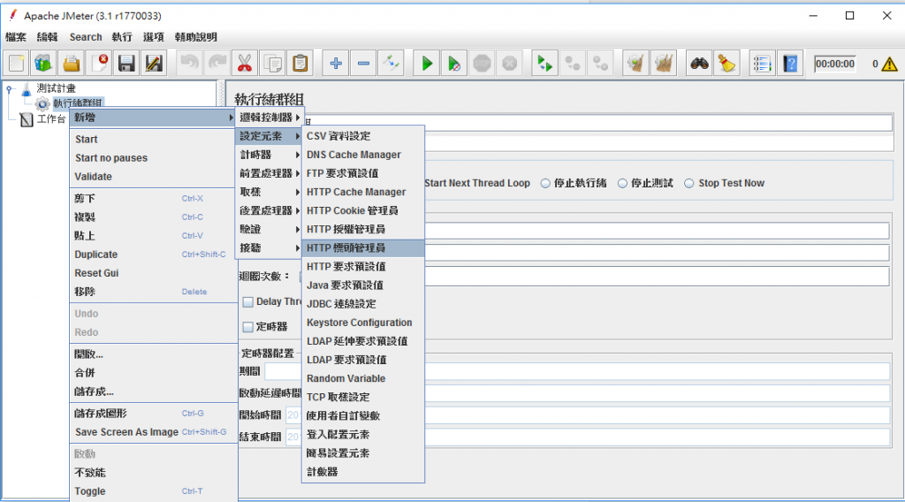Open the Function helper list icon

click(x=762, y=64)
